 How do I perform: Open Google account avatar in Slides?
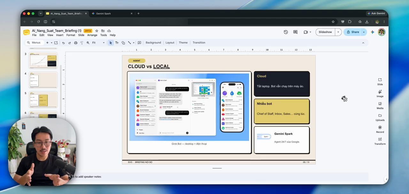382,32
